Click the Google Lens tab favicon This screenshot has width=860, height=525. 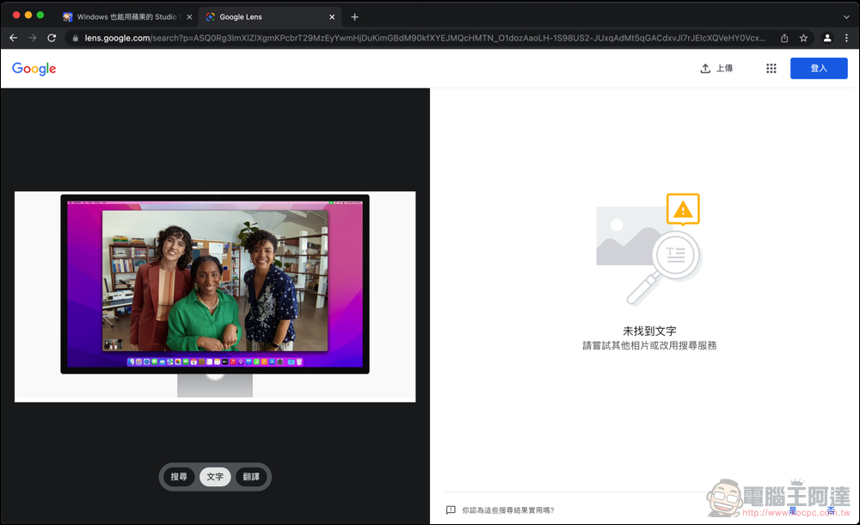point(210,17)
